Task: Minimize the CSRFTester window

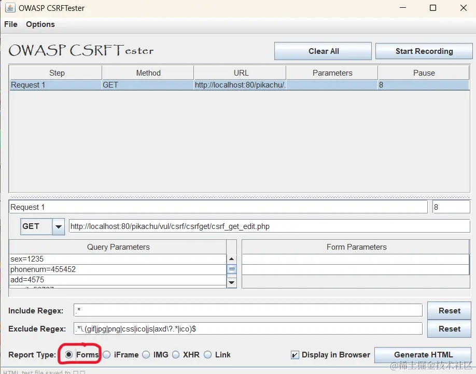Action: 403,8
